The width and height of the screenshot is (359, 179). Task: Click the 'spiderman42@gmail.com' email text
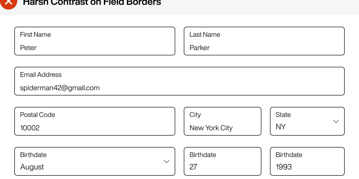[x=60, y=88]
